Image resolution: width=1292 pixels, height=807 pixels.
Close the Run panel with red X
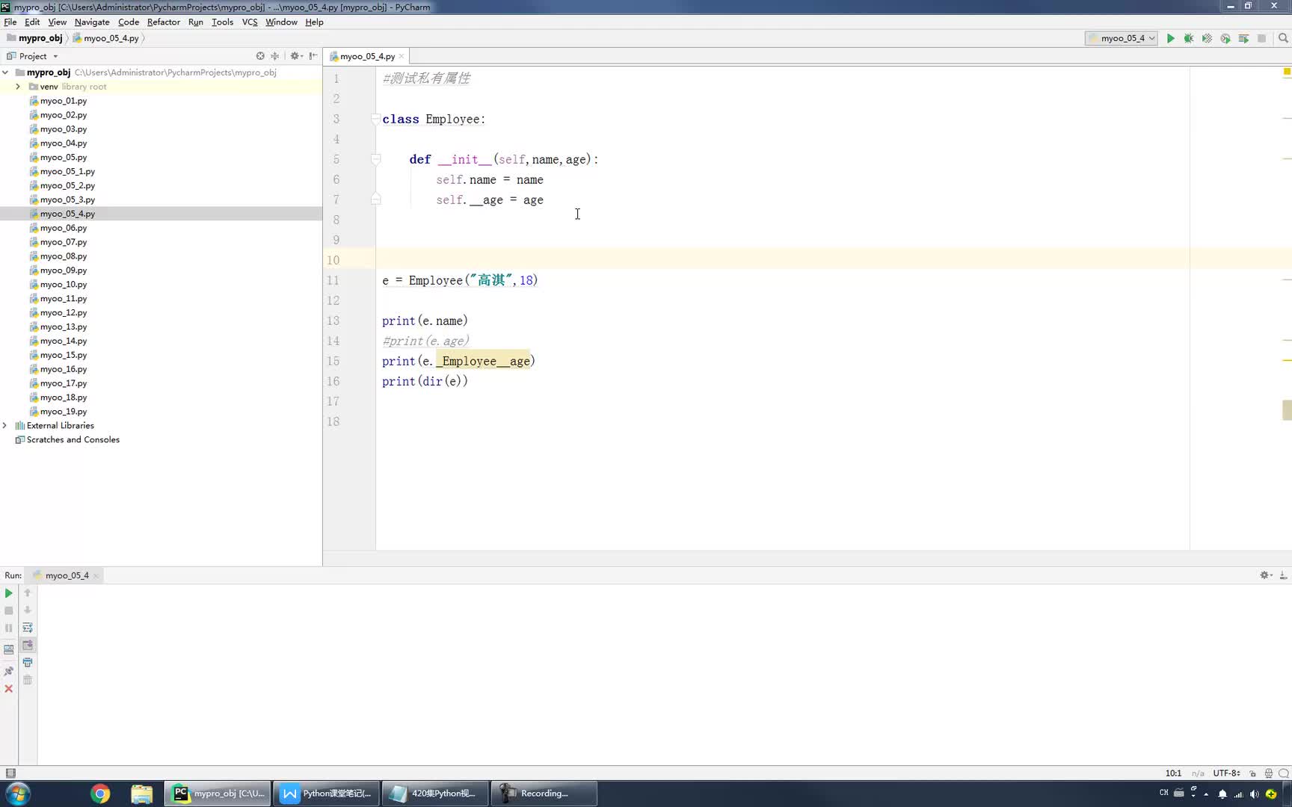coord(9,689)
